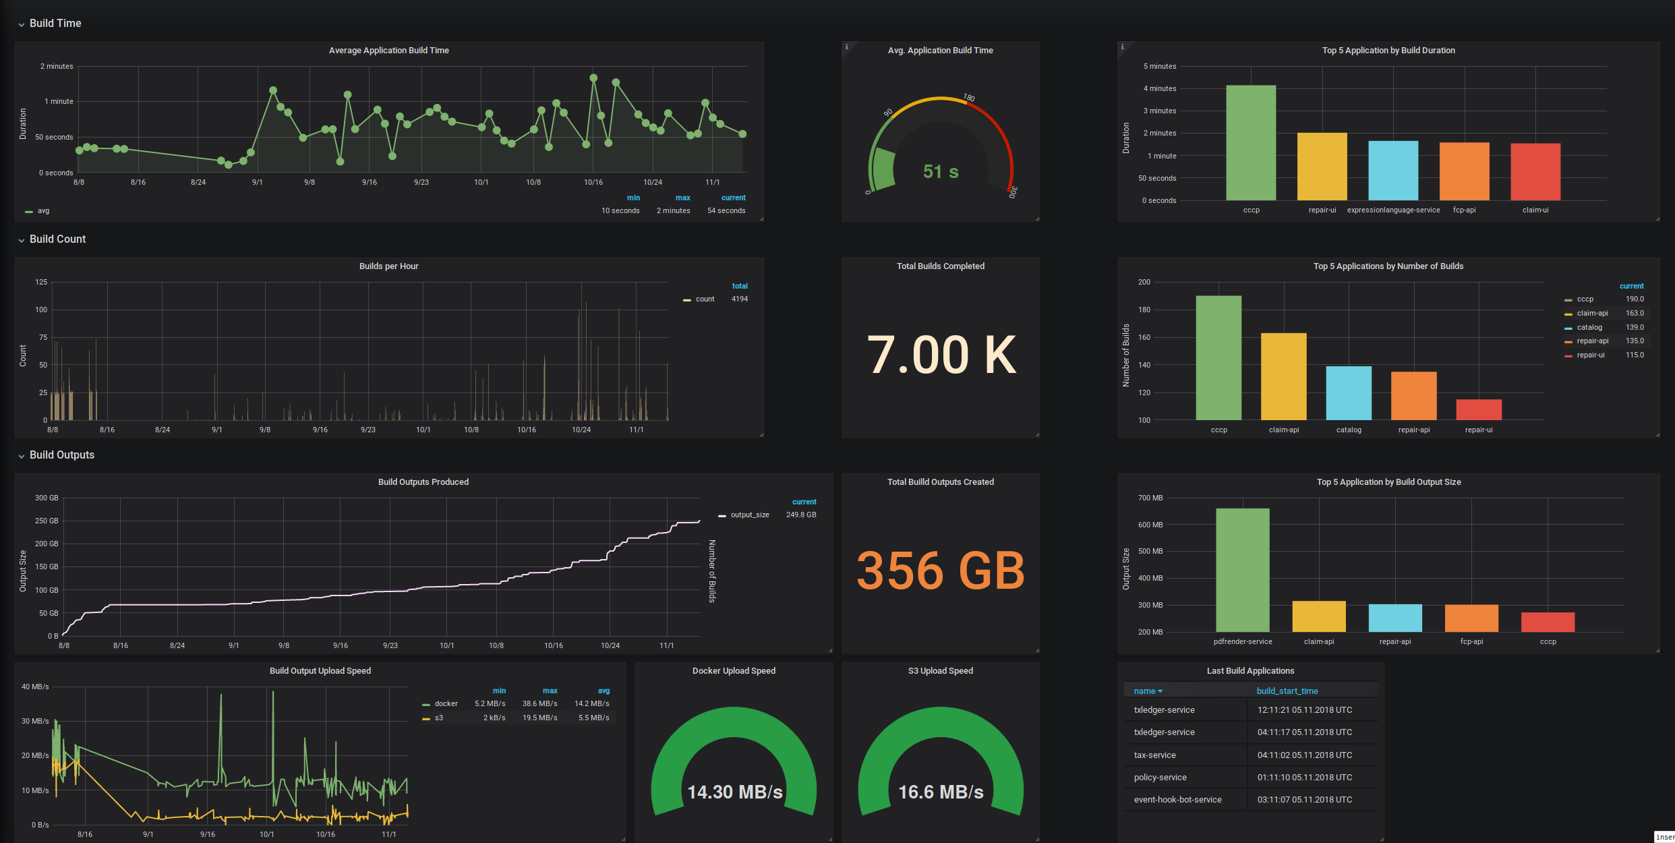Screen dimensions: 1675x843
Task: Collapse the Build Time row
Action: tap(22, 24)
